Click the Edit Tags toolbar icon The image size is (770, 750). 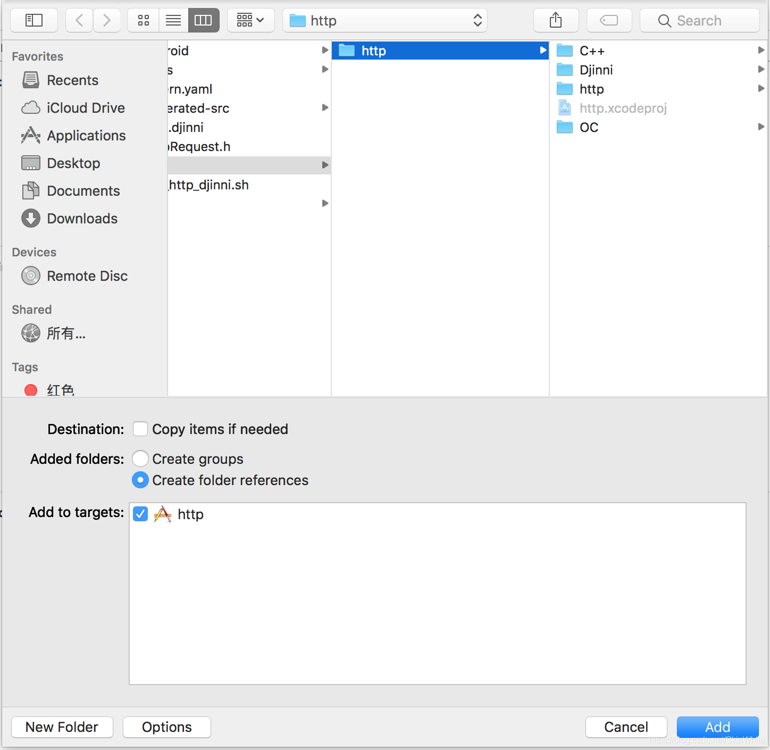click(609, 20)
